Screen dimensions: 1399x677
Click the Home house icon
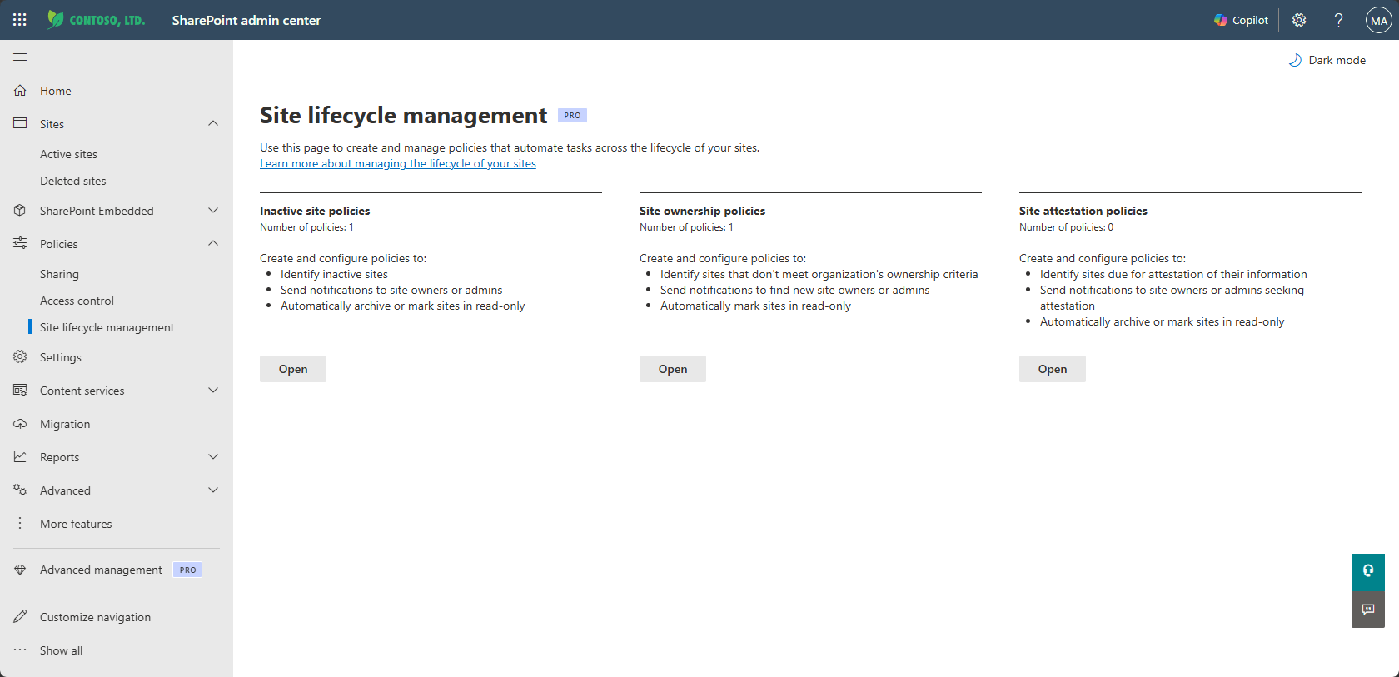(20, 90)
